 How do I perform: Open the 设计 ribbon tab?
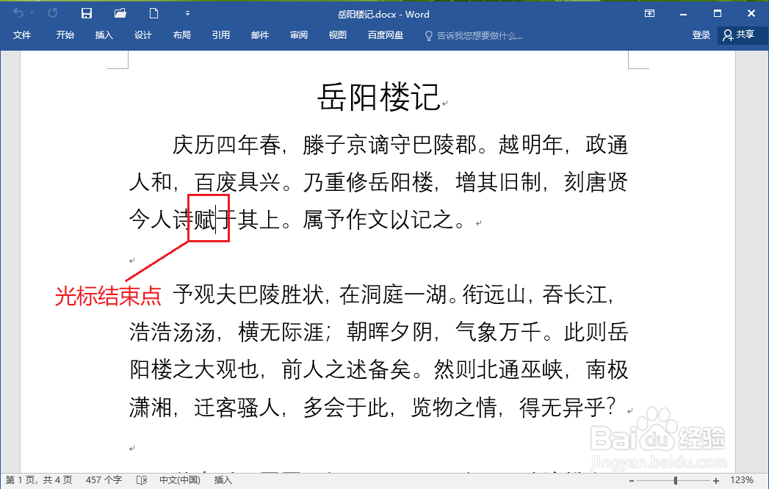click(142, 35)
